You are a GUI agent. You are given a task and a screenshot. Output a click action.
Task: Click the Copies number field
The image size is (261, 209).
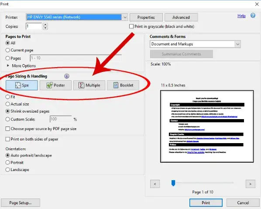(x=34, y=26)
